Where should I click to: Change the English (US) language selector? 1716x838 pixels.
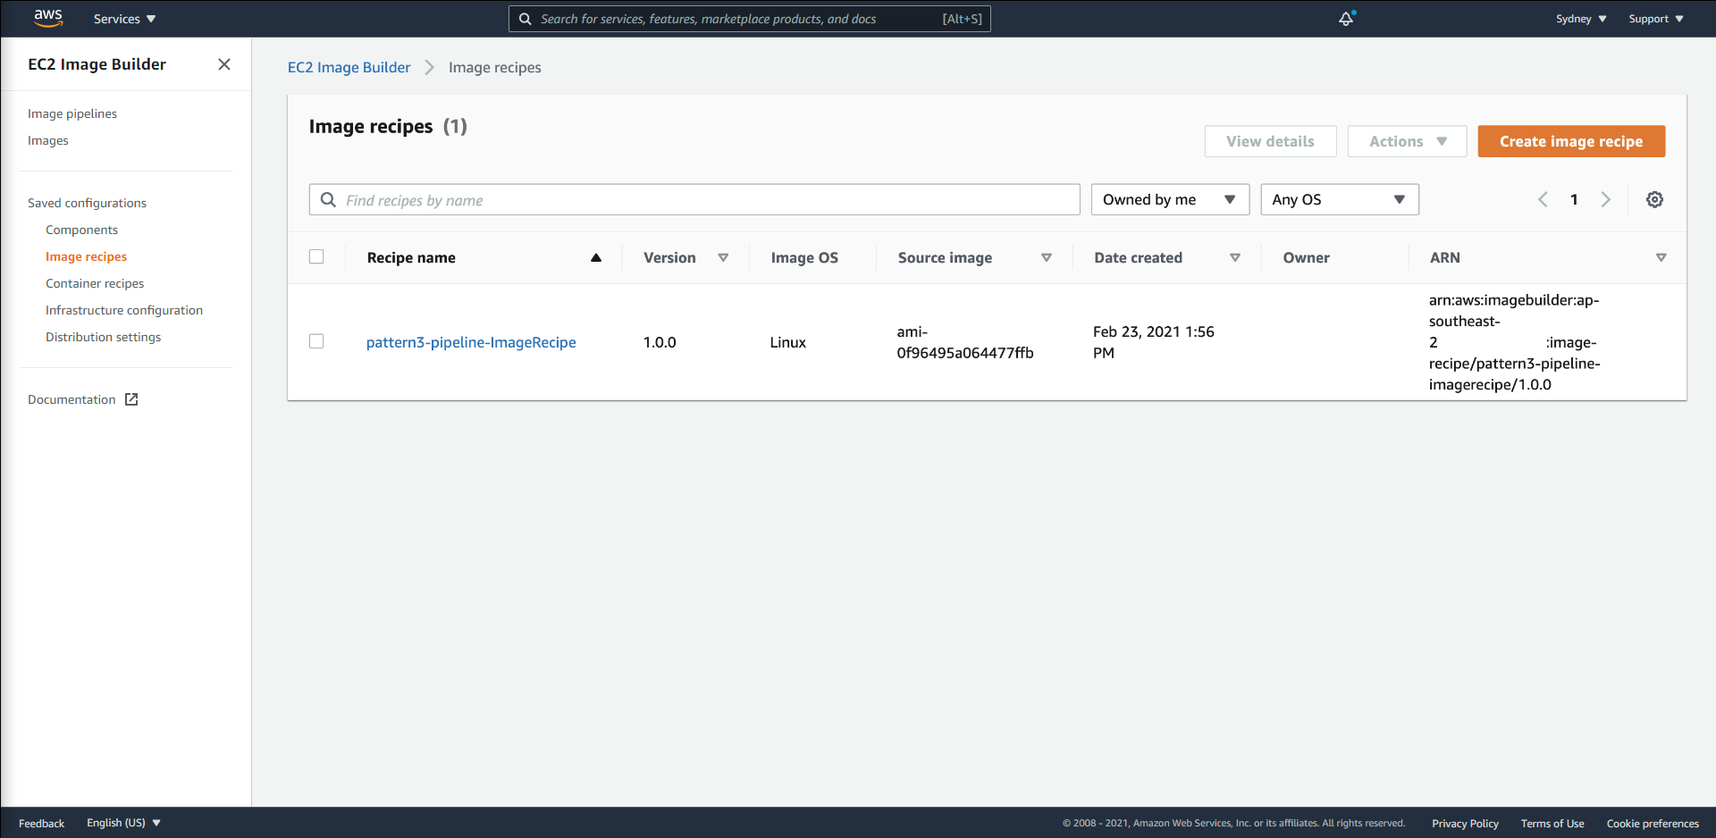(x=123, y=823)
